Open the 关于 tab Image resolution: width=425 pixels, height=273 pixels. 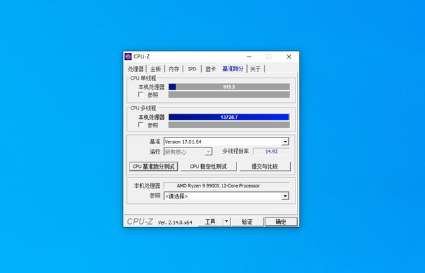255,69
